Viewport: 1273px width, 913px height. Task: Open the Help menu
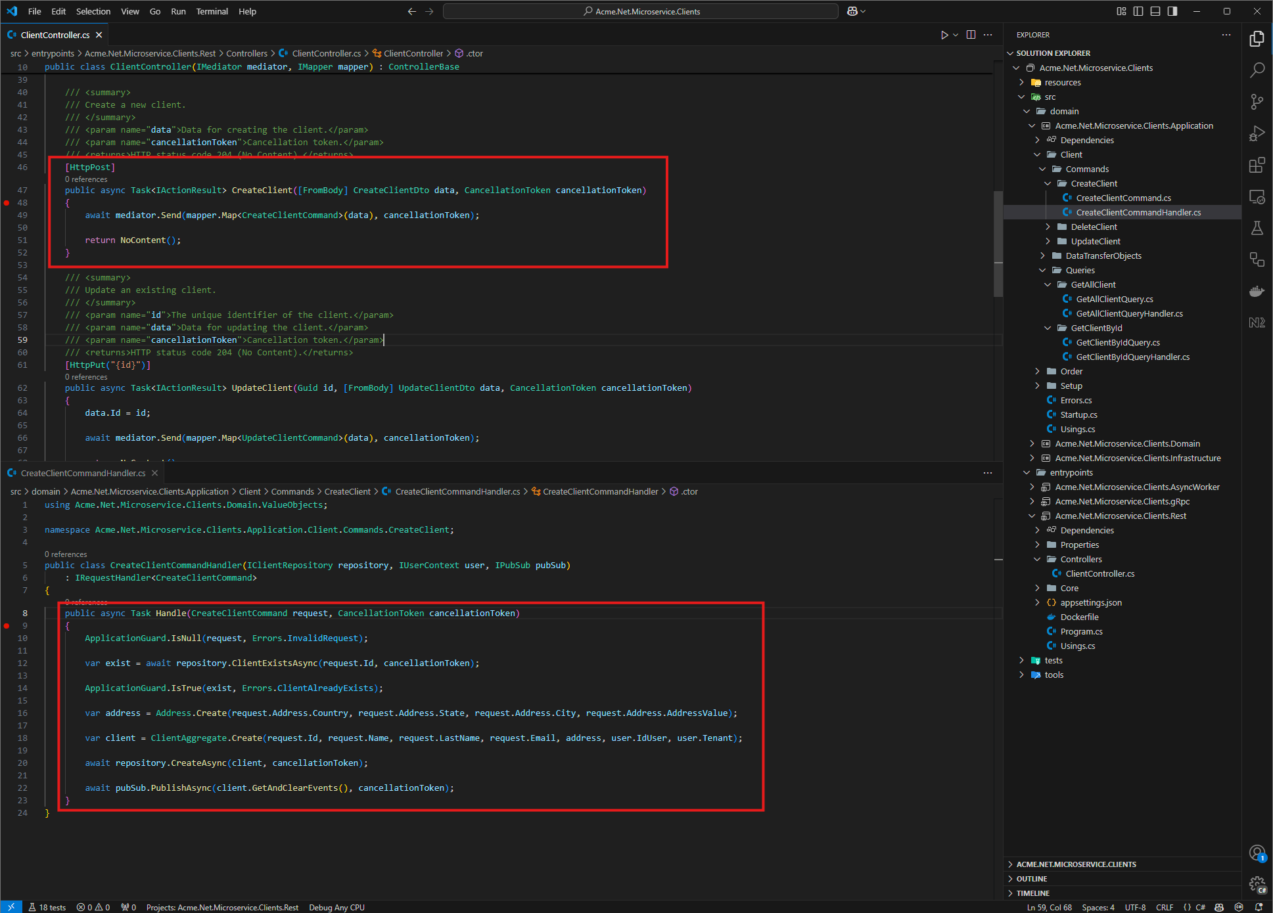click(247, 11)
